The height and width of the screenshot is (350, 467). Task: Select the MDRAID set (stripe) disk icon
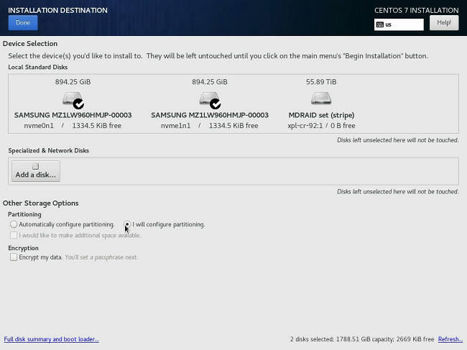(x=321, y=98)
